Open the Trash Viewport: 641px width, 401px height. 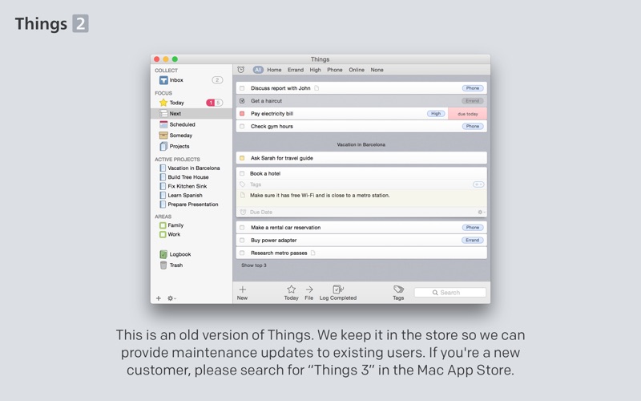[175, 265]
